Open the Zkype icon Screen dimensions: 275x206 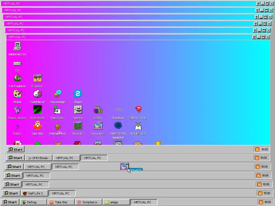78,94
